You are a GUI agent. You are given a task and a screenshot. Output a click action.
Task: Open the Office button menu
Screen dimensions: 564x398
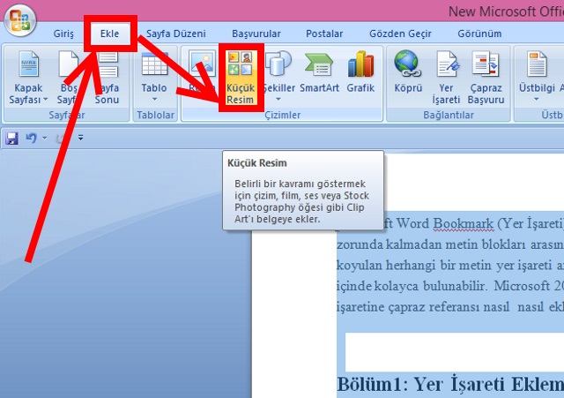click(x=20, y=20)
